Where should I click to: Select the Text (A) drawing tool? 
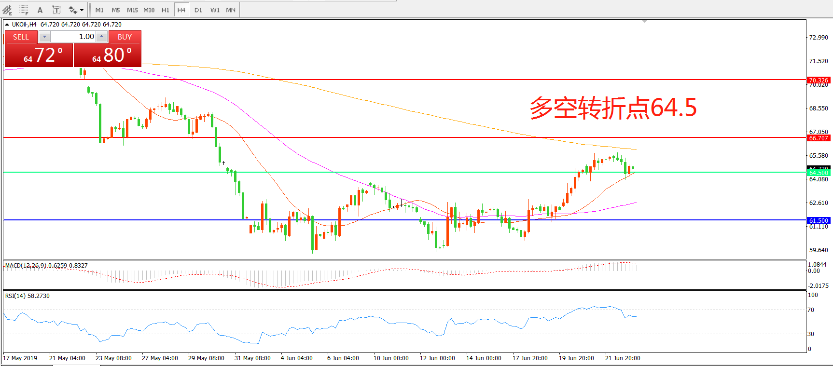coord(40,10)
